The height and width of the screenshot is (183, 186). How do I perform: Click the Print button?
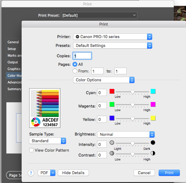[x=169, y=173]
